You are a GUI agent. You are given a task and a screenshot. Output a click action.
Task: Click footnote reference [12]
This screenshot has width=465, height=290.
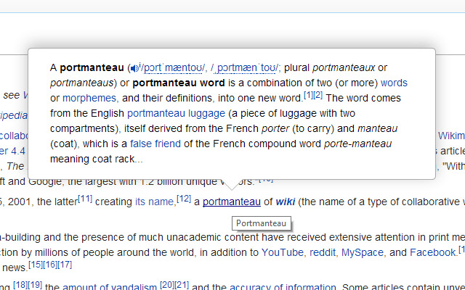183,199
